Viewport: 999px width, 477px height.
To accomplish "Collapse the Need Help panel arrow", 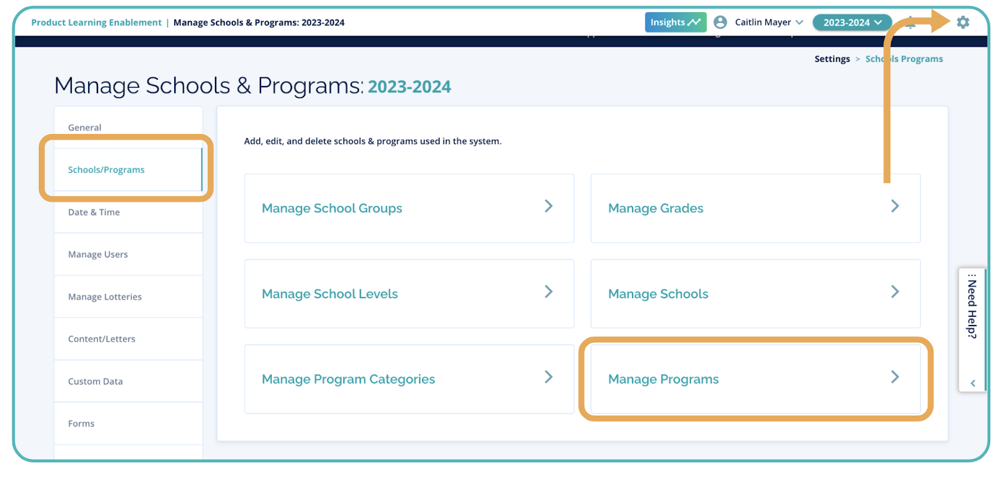I will [972, 383].
